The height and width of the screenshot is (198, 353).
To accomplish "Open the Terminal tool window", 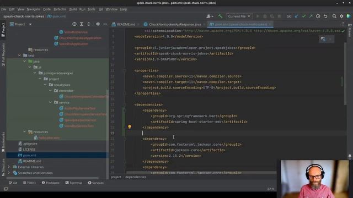I will 74,183.
